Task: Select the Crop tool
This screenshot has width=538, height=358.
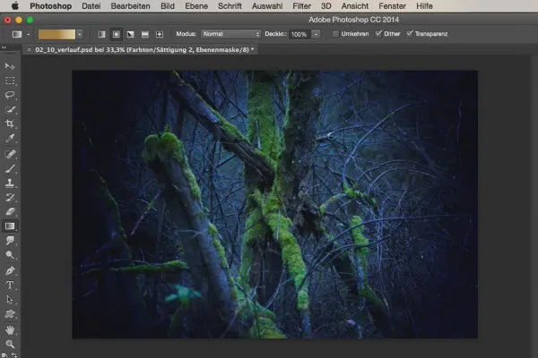Action: point(10,124)
